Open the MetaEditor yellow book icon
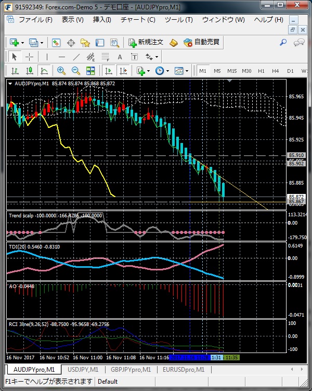This screenshot has height=391, width=312. (x=174, y=43)
